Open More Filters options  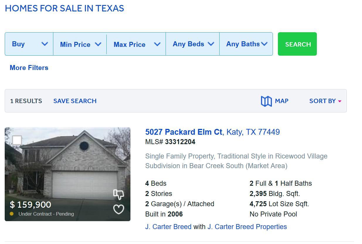coord(29,68)
